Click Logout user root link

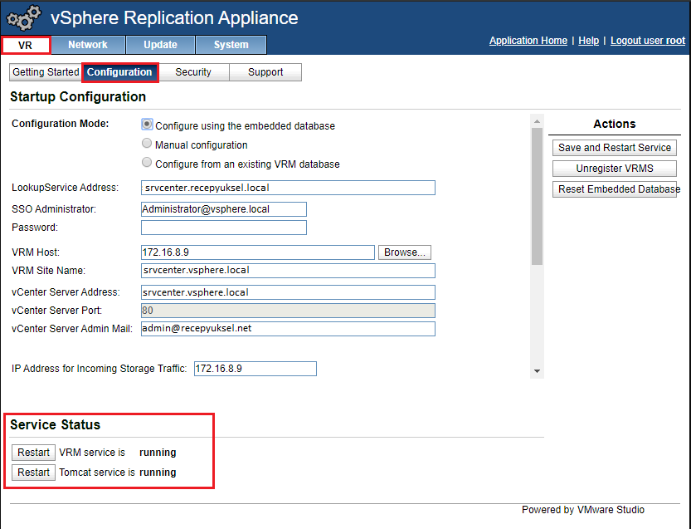pos(647,41)
